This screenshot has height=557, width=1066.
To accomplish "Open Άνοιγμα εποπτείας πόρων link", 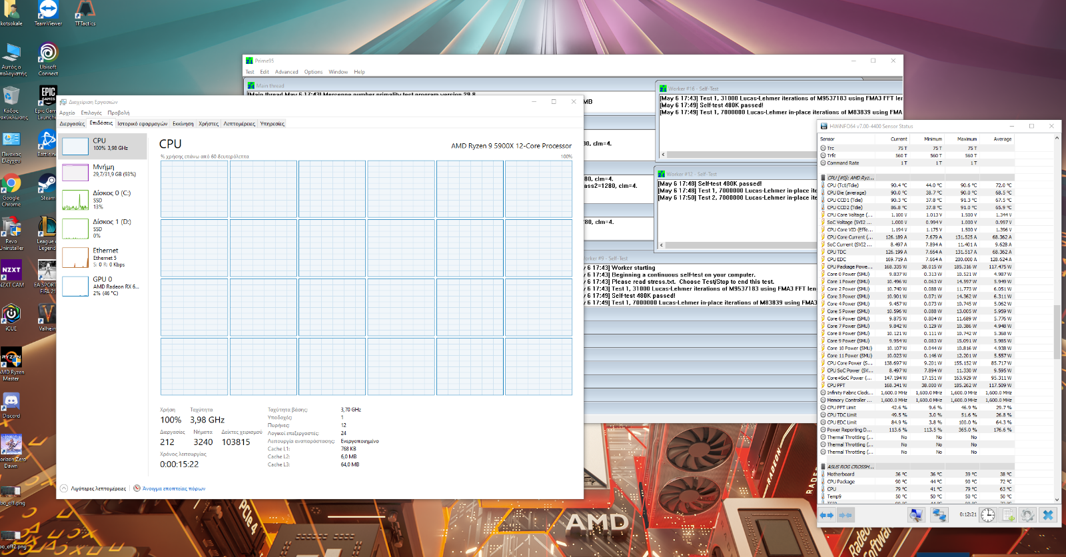I will [x=169, y=488].
